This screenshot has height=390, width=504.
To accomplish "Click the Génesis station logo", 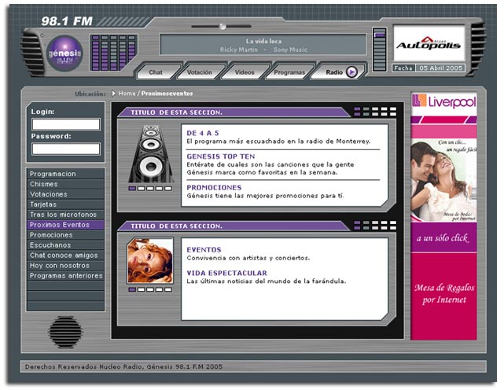I will tap(64, 50).
